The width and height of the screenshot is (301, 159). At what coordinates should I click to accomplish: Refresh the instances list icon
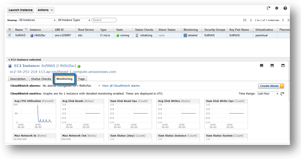[268, 8]
